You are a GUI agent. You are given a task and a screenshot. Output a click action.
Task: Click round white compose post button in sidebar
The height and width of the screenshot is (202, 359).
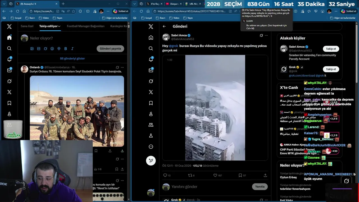pyautogui.click(x=151, y=160)
